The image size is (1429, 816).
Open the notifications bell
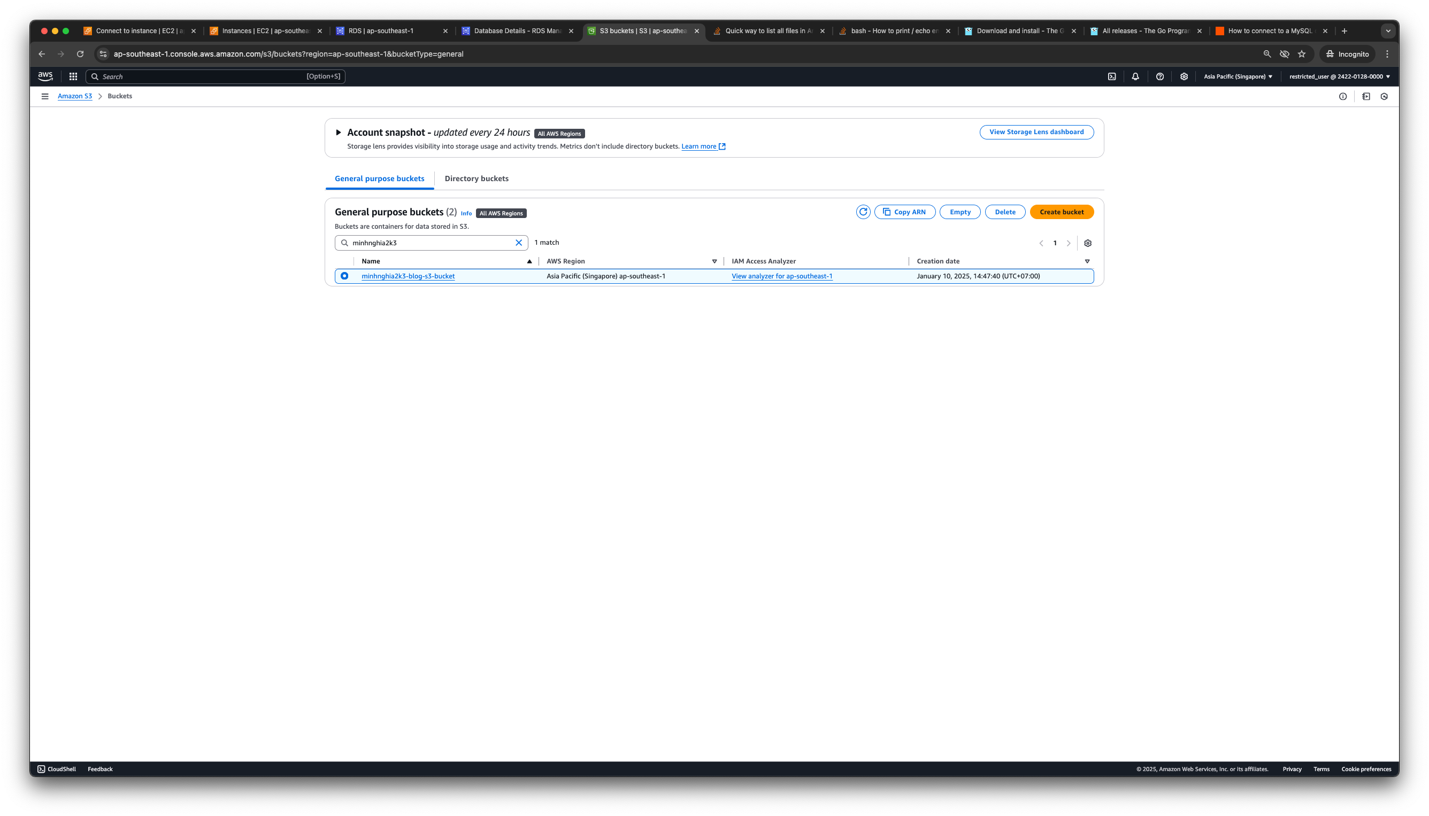point(1135,77)
